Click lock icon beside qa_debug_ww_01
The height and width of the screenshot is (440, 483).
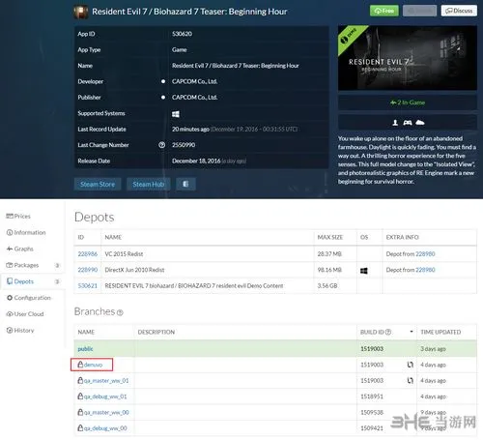[80, 396]
